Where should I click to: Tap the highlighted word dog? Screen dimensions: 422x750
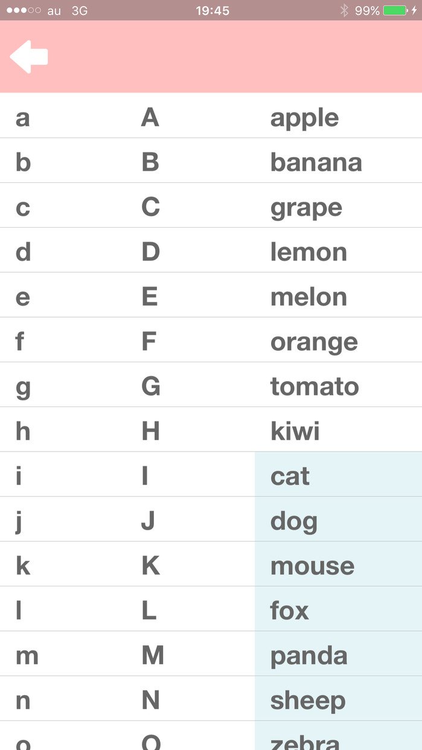coord(293,521)
